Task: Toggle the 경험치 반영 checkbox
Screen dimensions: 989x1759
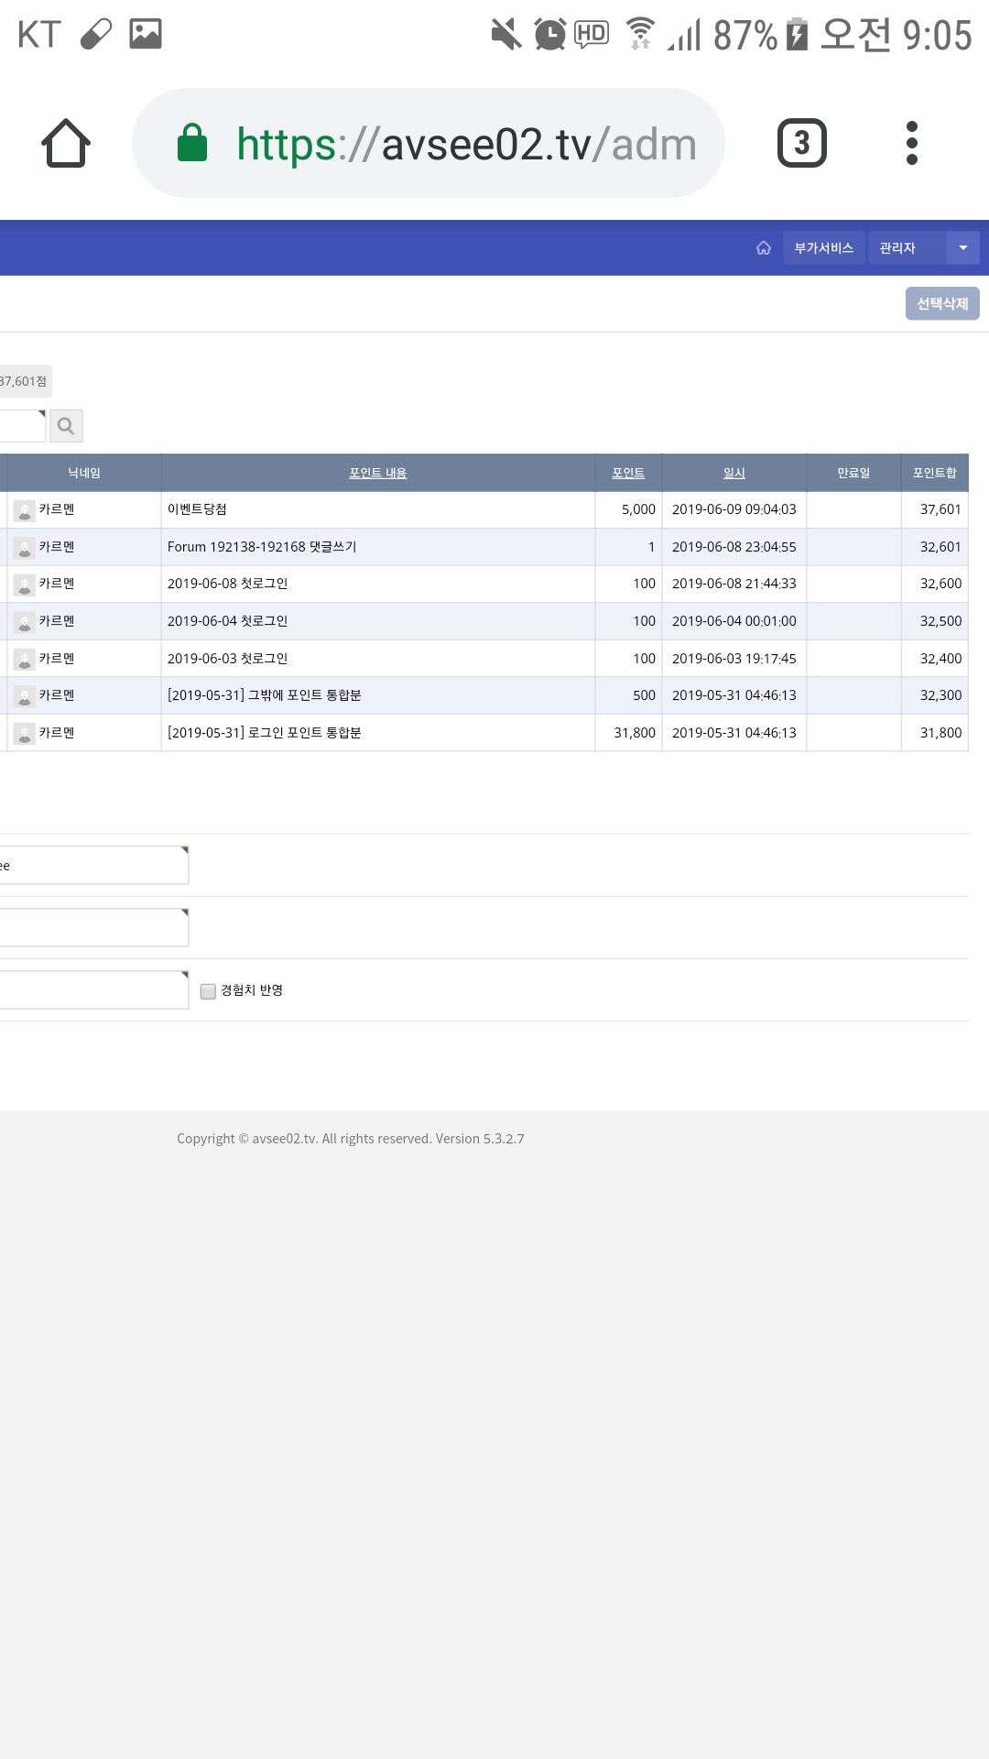Action: [208, 991]
